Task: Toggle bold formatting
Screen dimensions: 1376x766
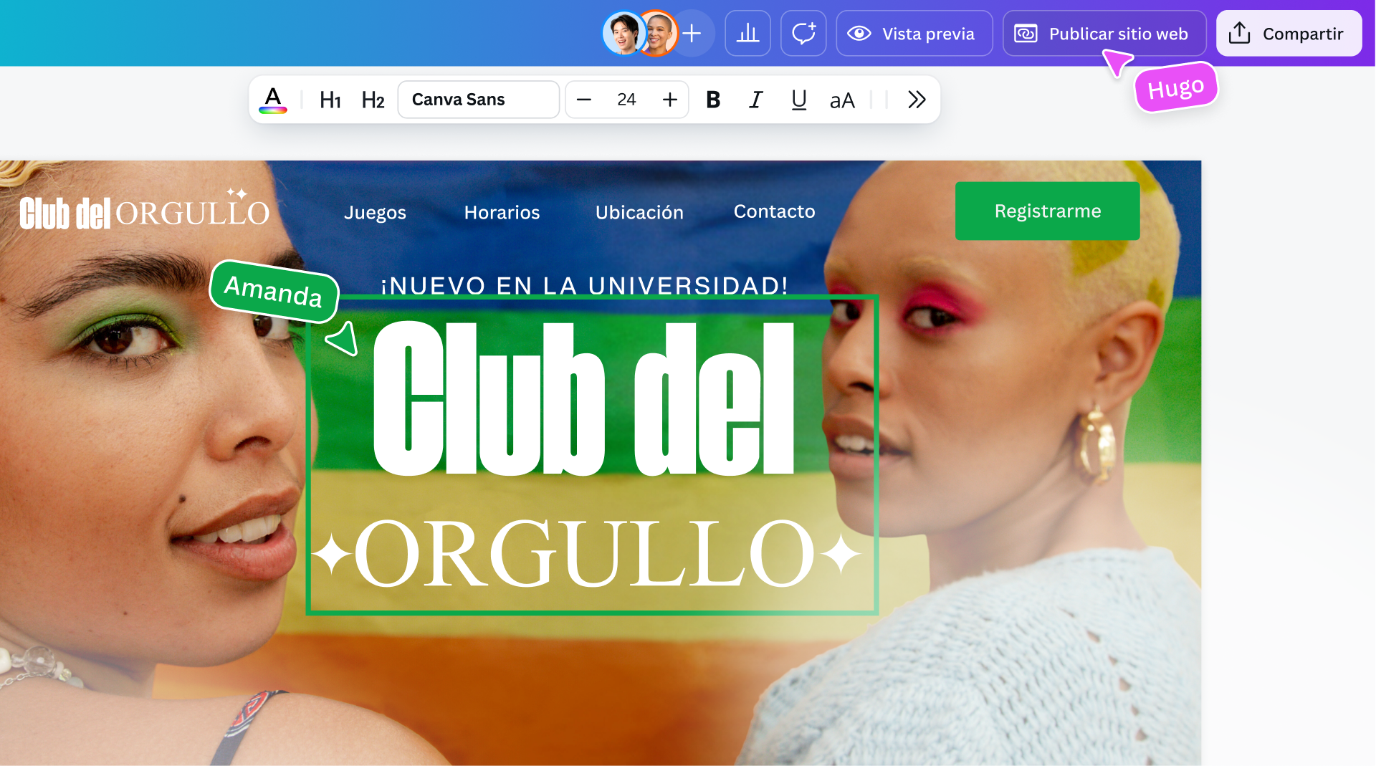Action: click(x=713, y=100)
